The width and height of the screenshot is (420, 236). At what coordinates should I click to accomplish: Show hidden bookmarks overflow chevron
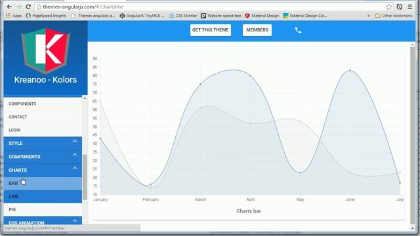[x=369, y=16]
